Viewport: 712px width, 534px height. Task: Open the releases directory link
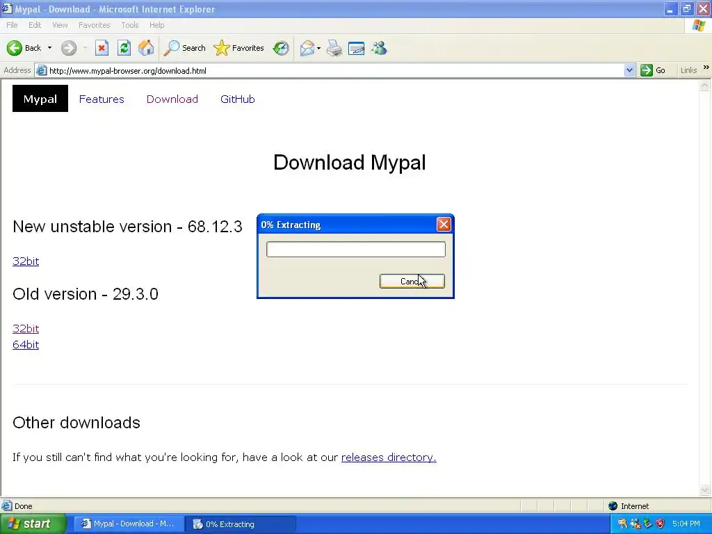(x=389, y=458)
